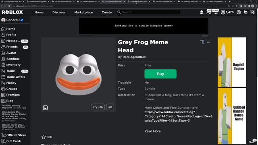Open Roblox Career Center blog post
Image resolution: width=258 pixels, height=145 pixels.
15,116
